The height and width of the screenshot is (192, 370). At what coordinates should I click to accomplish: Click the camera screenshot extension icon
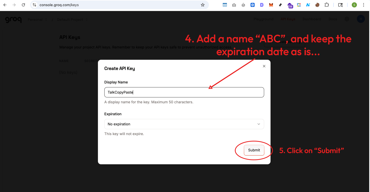(234, 5)
